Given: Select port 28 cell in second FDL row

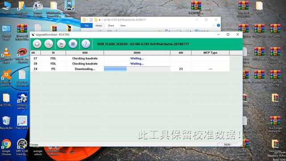Looking at the screenshot, I should (x=35, y=64).
